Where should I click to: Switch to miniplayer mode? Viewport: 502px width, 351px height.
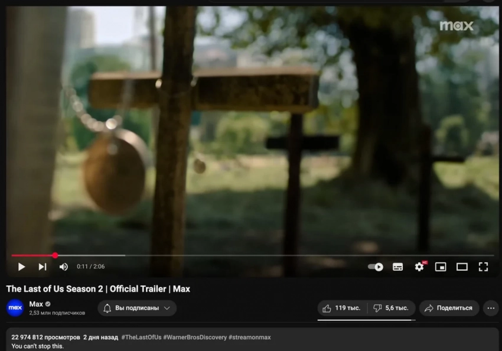pos(441,266)
